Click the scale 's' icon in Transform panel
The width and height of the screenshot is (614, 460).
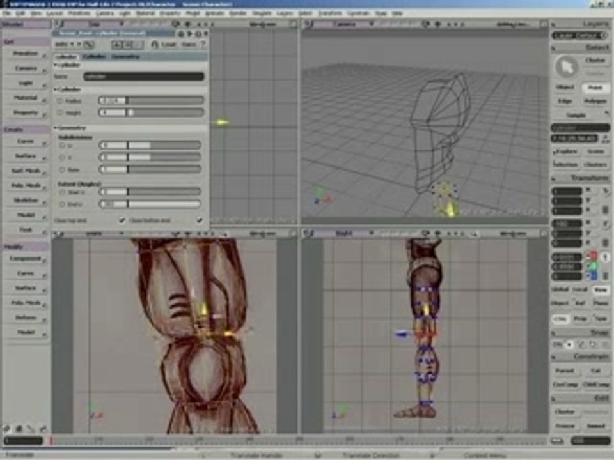tap(606, 192)
